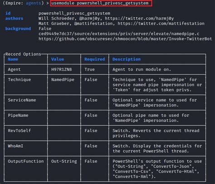Click the Required column header
This screenshot has width=215, height=184.
click(95, 59)
